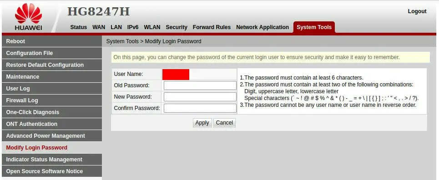The width and height of the screenshot is (439, 180).
Task: Open the User Log page
Action: pos(52,89)
